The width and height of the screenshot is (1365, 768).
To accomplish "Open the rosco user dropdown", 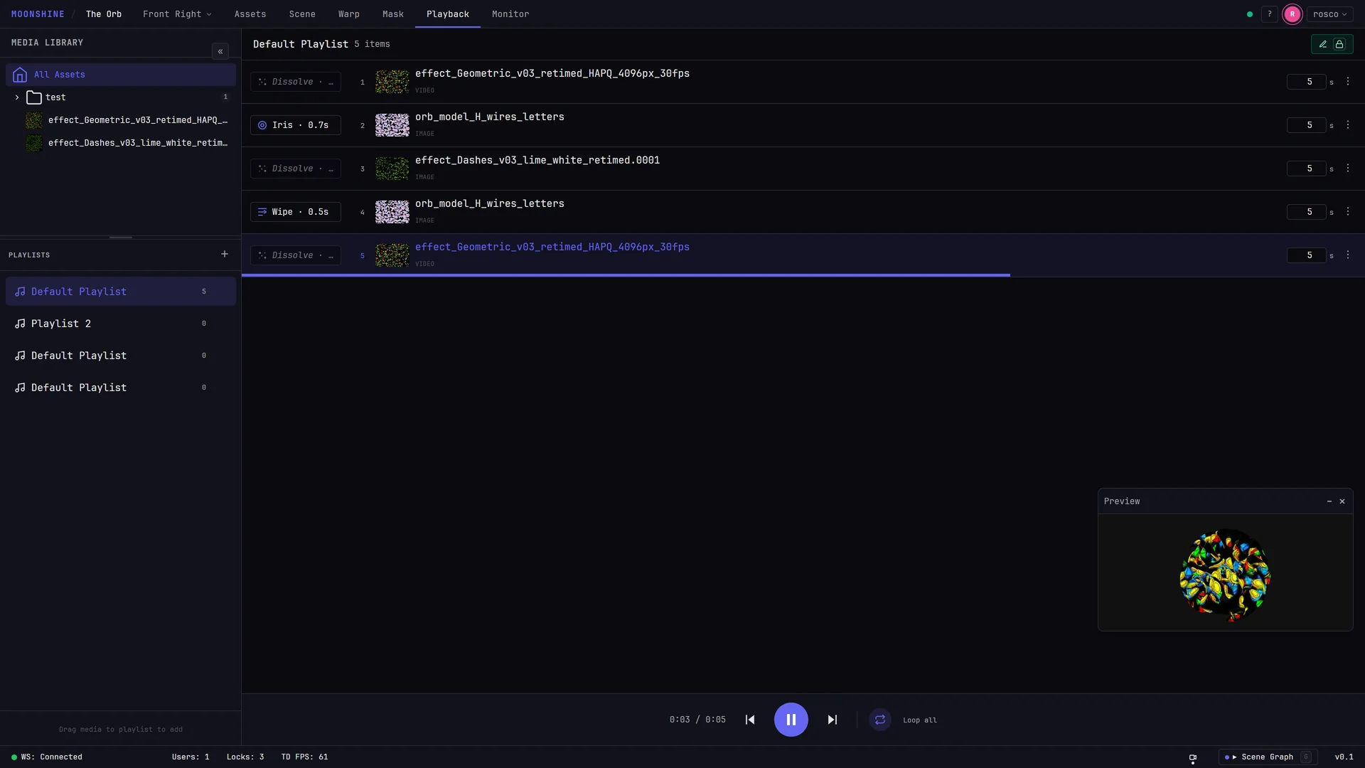I will 1329,14.
